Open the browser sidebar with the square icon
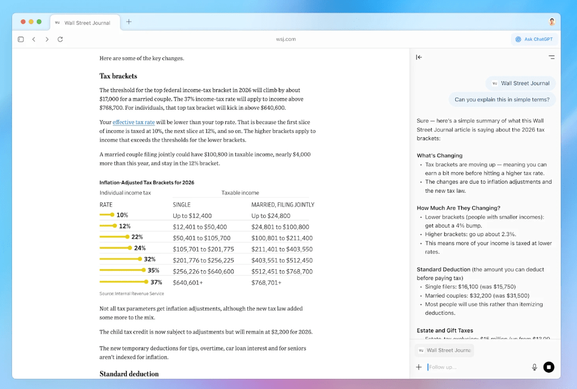The width and height of the screenshot is (577, 389). coord(21,39)
